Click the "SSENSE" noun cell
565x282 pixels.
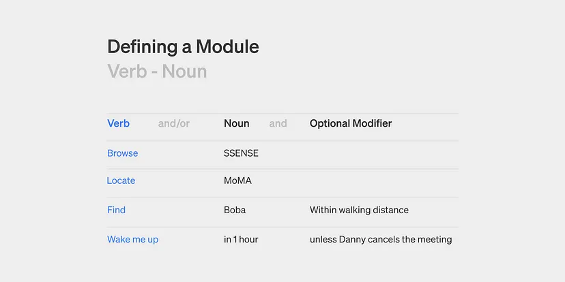pyautogui.click(x=241, y=153)
